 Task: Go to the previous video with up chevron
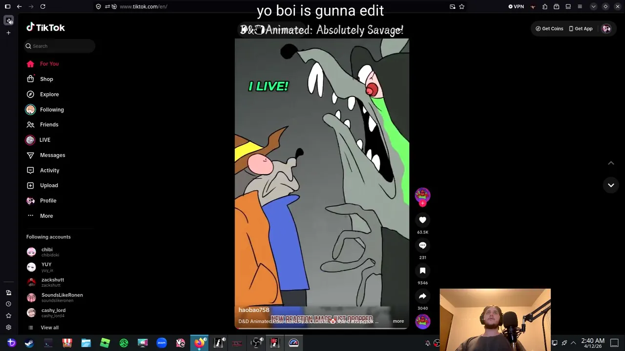[611, 163]
